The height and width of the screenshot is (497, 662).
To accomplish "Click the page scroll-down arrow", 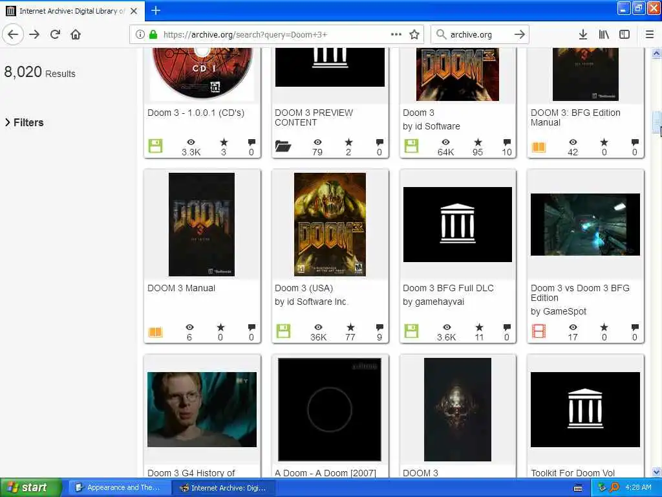I will pos(656,472).
